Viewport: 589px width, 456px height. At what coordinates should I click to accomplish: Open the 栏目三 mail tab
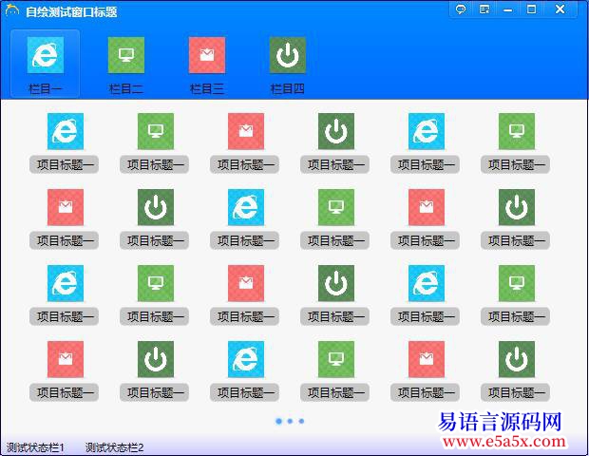207,55
